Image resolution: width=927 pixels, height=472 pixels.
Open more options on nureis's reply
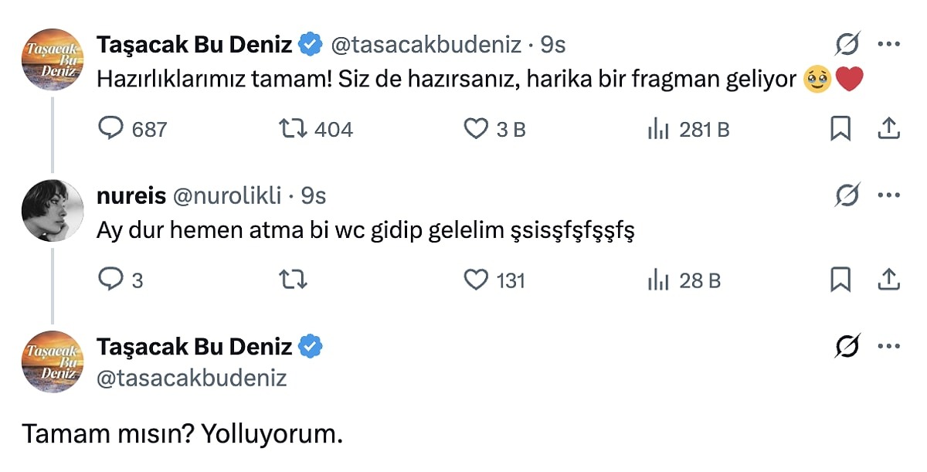point(889,196)
